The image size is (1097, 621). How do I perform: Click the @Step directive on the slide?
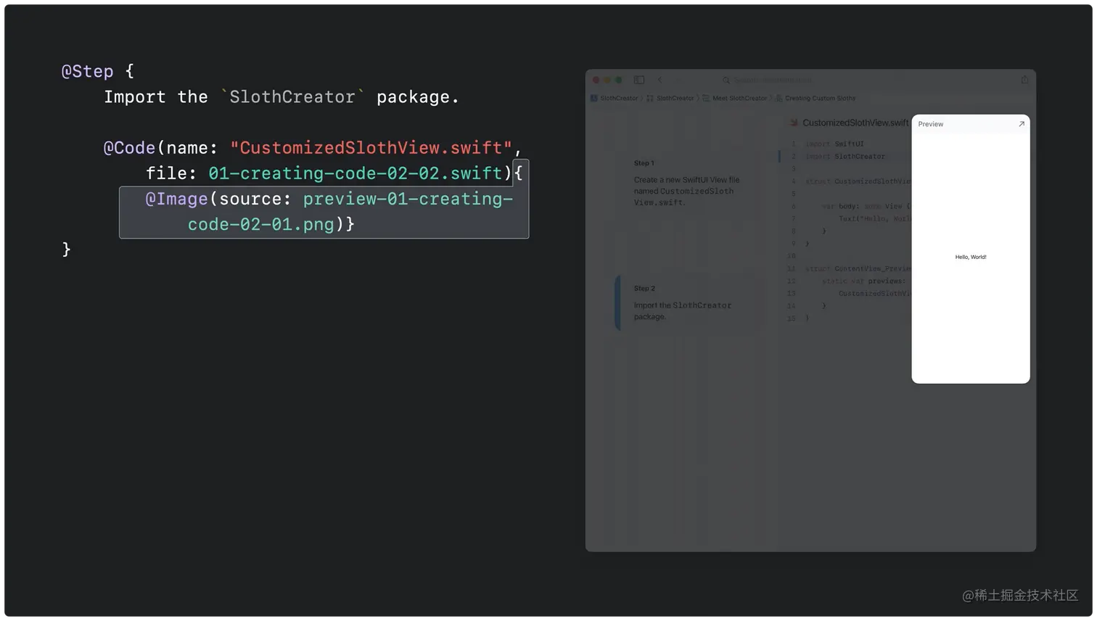point(88,71)
